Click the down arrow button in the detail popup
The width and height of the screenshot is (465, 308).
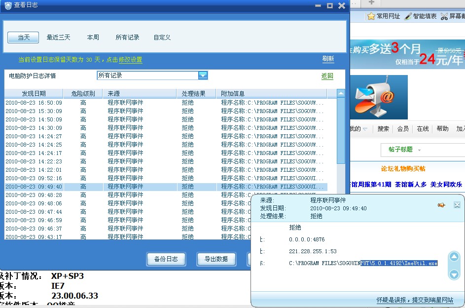(454, 274)
